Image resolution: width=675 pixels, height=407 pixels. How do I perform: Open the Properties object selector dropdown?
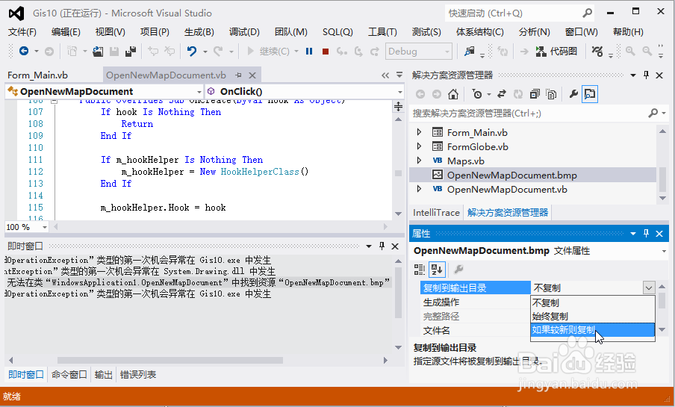664,251
